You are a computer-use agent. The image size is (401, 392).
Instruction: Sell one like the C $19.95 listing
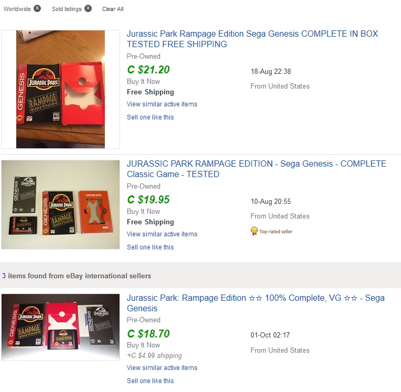[150, 247]
